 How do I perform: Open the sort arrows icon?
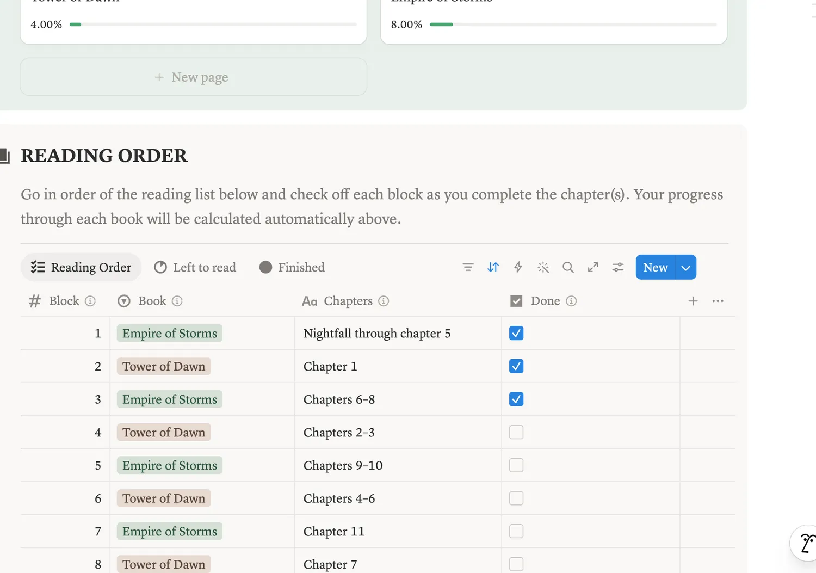tap(493, 267)
